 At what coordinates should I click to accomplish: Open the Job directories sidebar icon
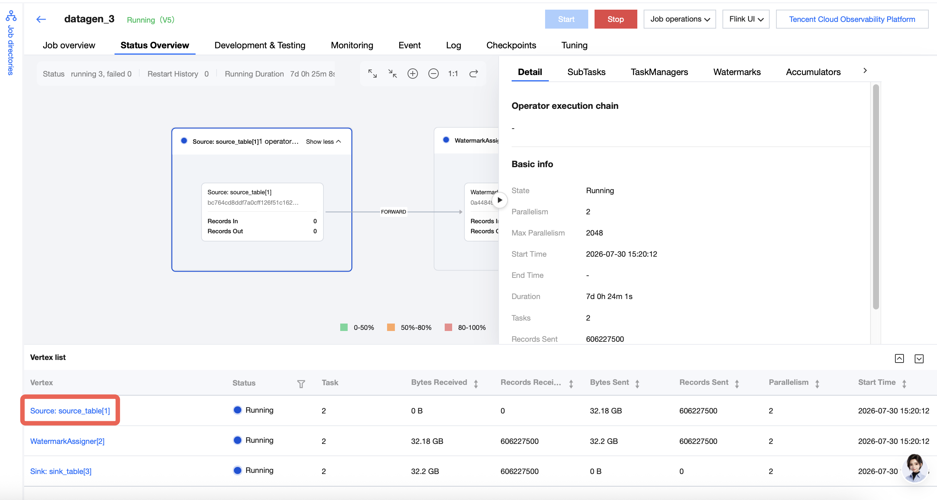click(x=11, y=16)
